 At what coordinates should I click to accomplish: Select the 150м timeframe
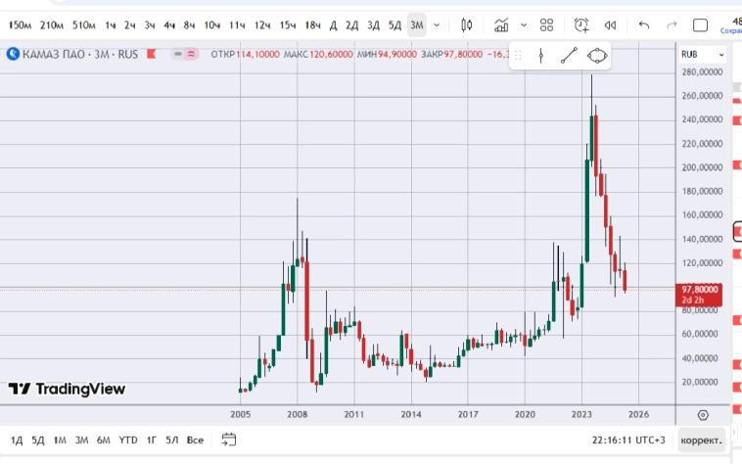[x=20, y=25]
